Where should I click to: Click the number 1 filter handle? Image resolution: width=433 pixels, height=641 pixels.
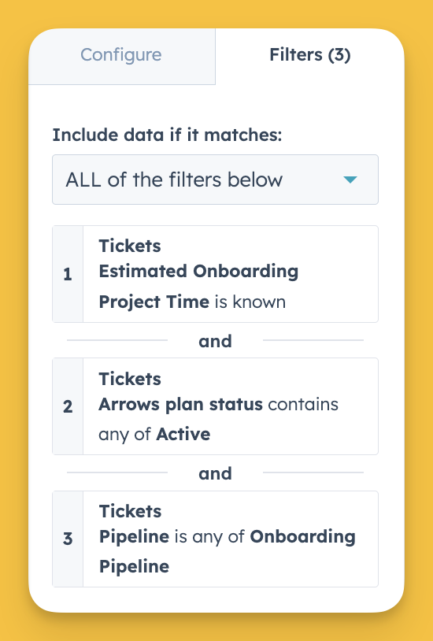click(68, 274)
